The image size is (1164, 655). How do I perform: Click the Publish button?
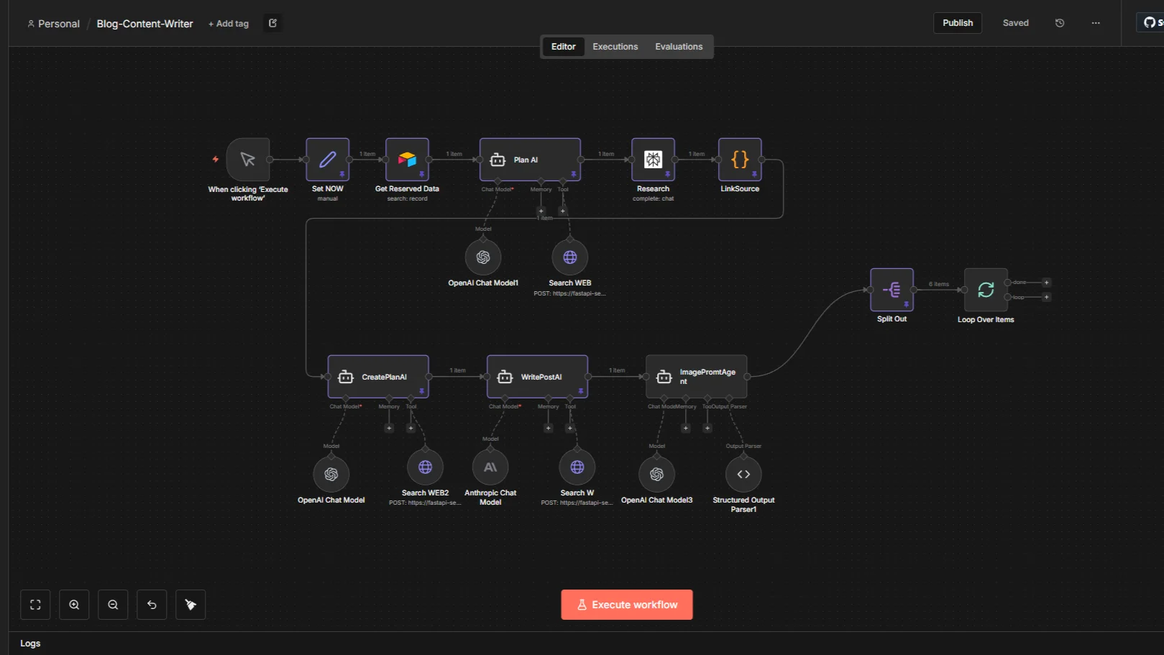click(958, 23)
